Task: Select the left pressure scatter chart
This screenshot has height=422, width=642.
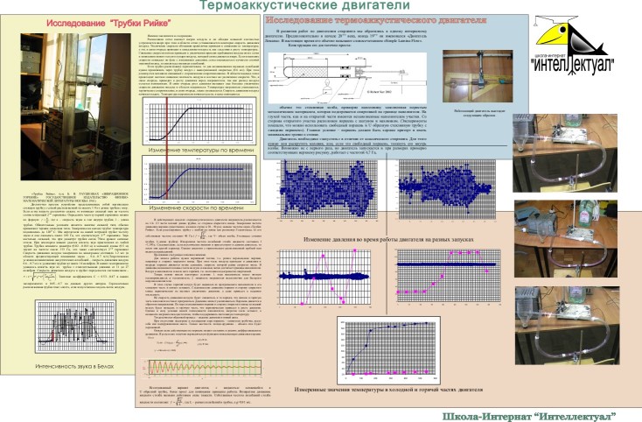Action: [x=329, y=189]
